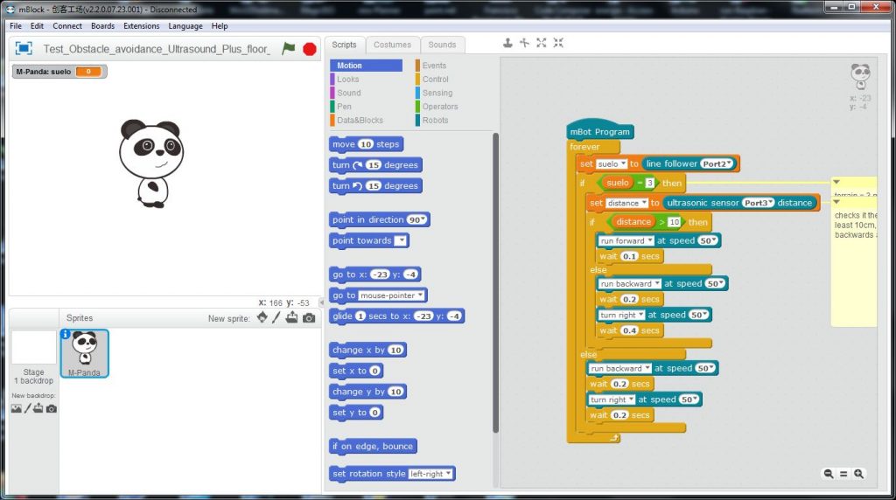This screenshot has height=500, width=896.
Task: Paint a new sprite with brush icon
Action: pyautogui.click(x=276, y=318)
